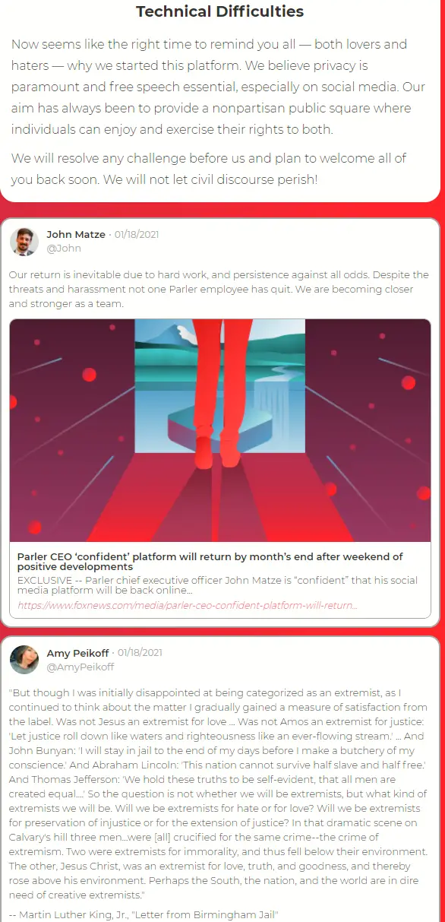This screenshot has height=922, width=445.
Task: Click the 'We will resolve any challenge' paragraph
Action: pyautogui.click(x=209, y=169)
